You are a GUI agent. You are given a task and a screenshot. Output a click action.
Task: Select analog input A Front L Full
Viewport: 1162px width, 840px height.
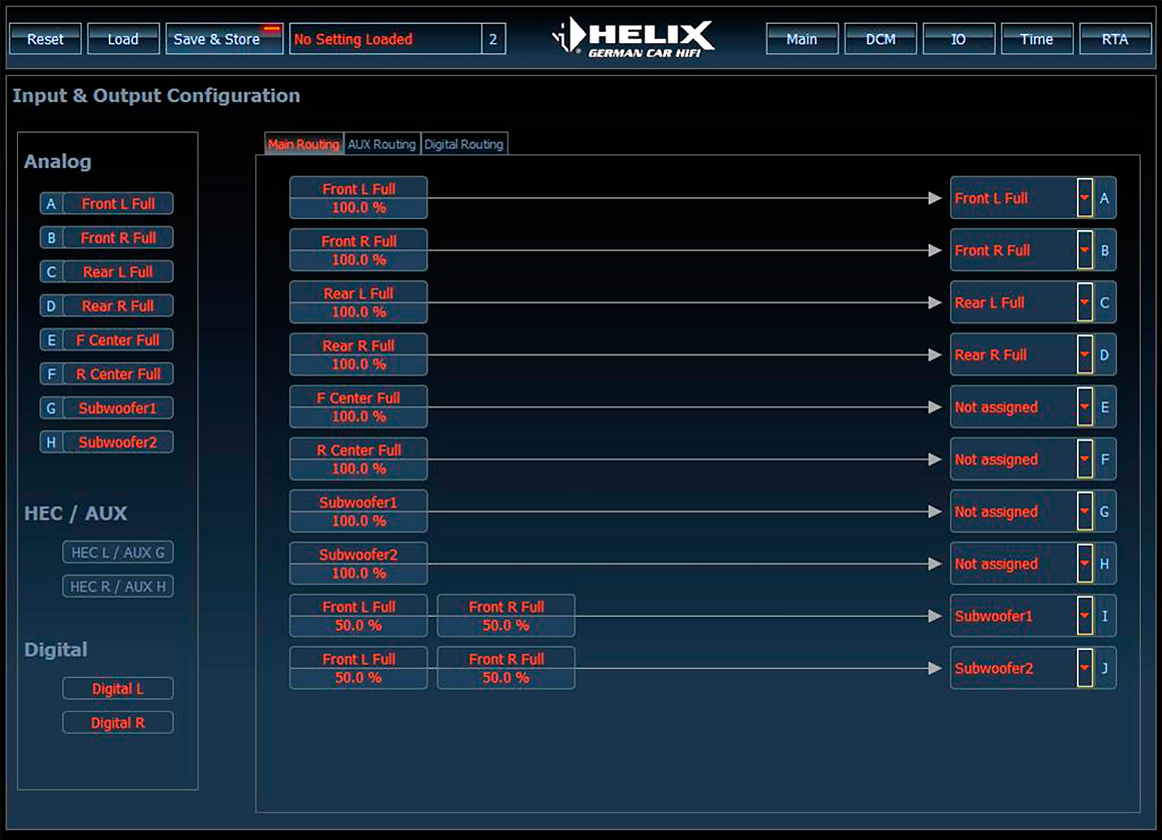(x=107, y=203)
